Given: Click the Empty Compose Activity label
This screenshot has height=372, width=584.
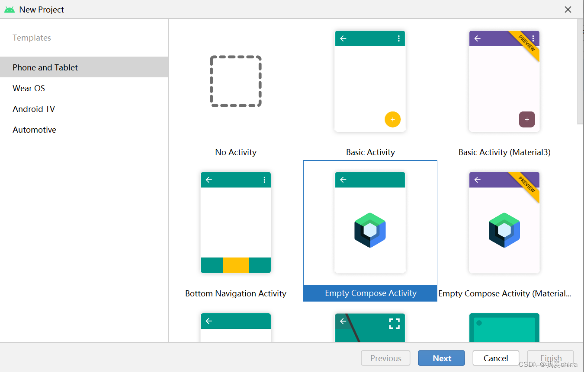Looking at the screenshot, I should pos(371,293).
